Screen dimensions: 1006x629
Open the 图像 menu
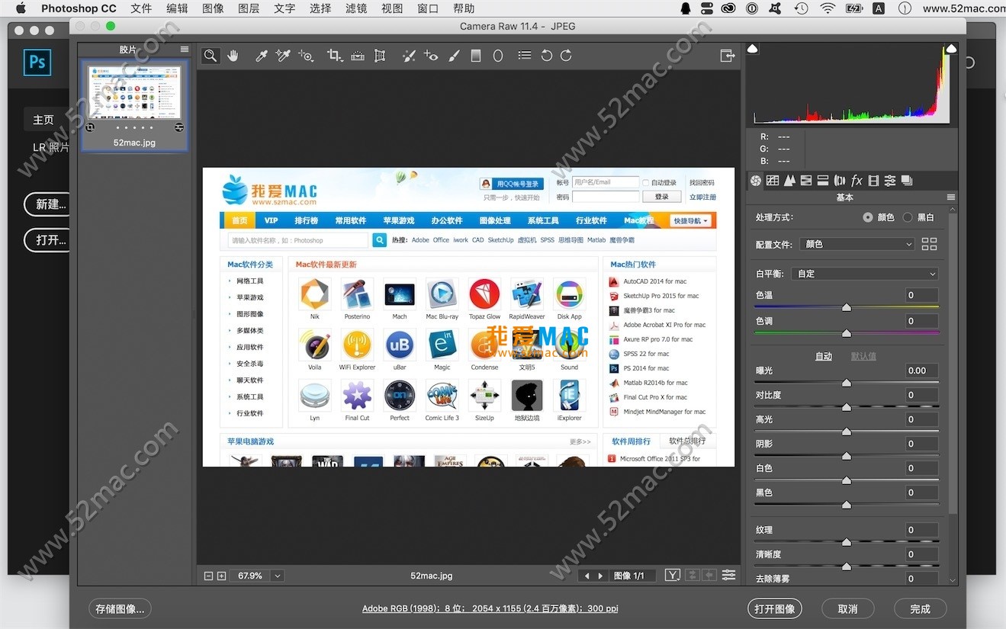pos(214,8)
